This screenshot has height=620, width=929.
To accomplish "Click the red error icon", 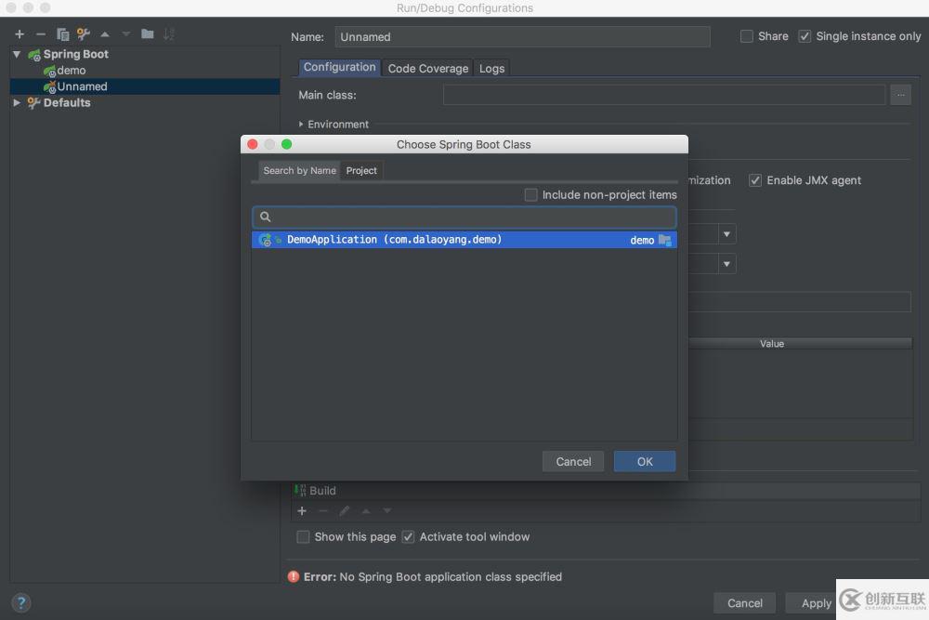I will tap(294, 576).
